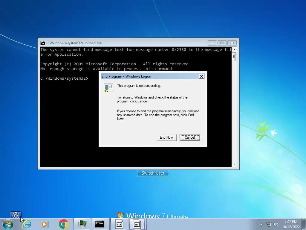The width and height of the screenshot is (306, 230).
Task: Close the utilman.exe console window
Action: 232,43
